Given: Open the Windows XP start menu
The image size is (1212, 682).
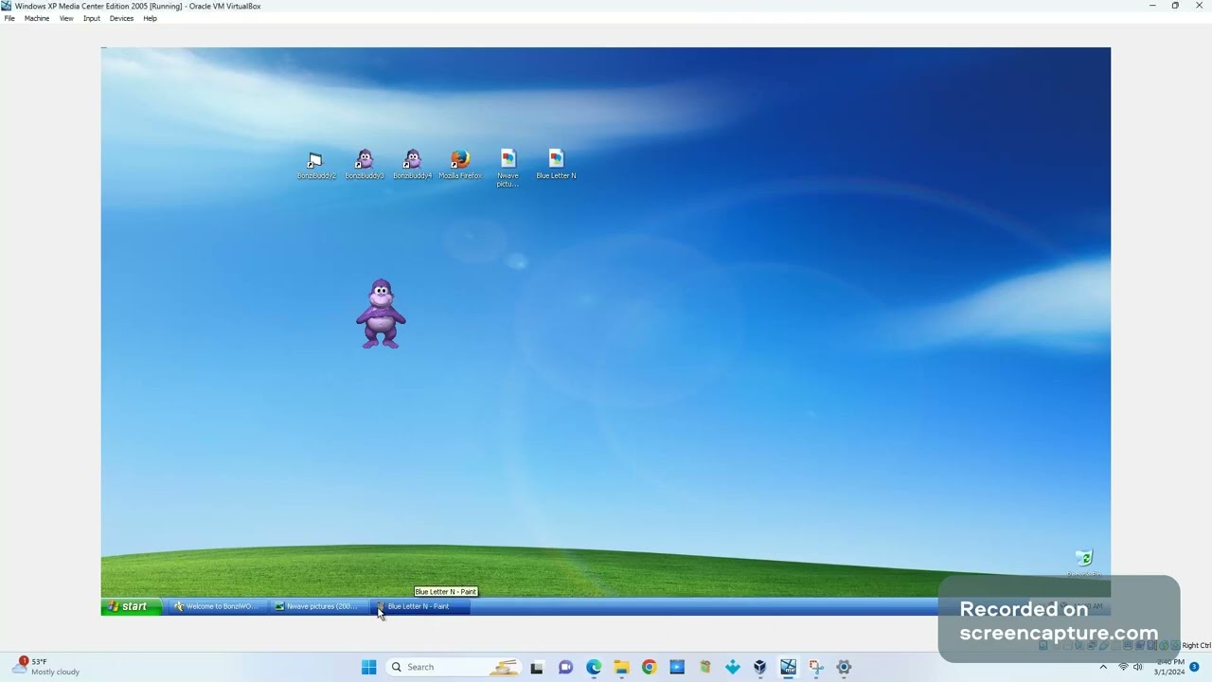Looking at the screenshot, I should click(131, 606).
